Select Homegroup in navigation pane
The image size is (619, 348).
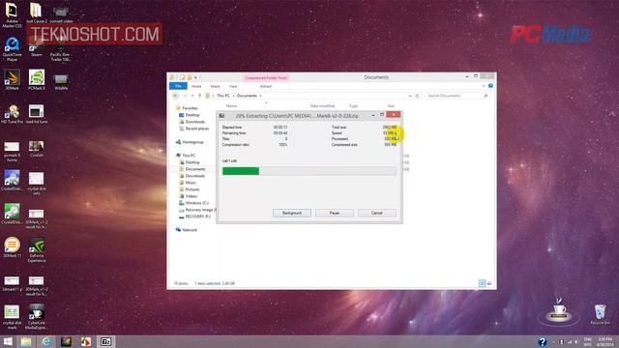pyautogui.click(x=192, y=142)
